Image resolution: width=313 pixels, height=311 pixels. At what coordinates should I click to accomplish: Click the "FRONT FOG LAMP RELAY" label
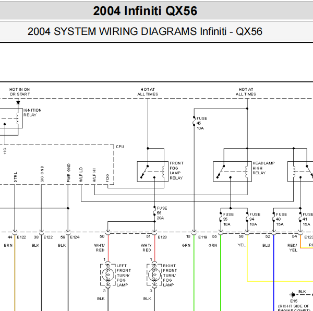click(x=176, y=171)
